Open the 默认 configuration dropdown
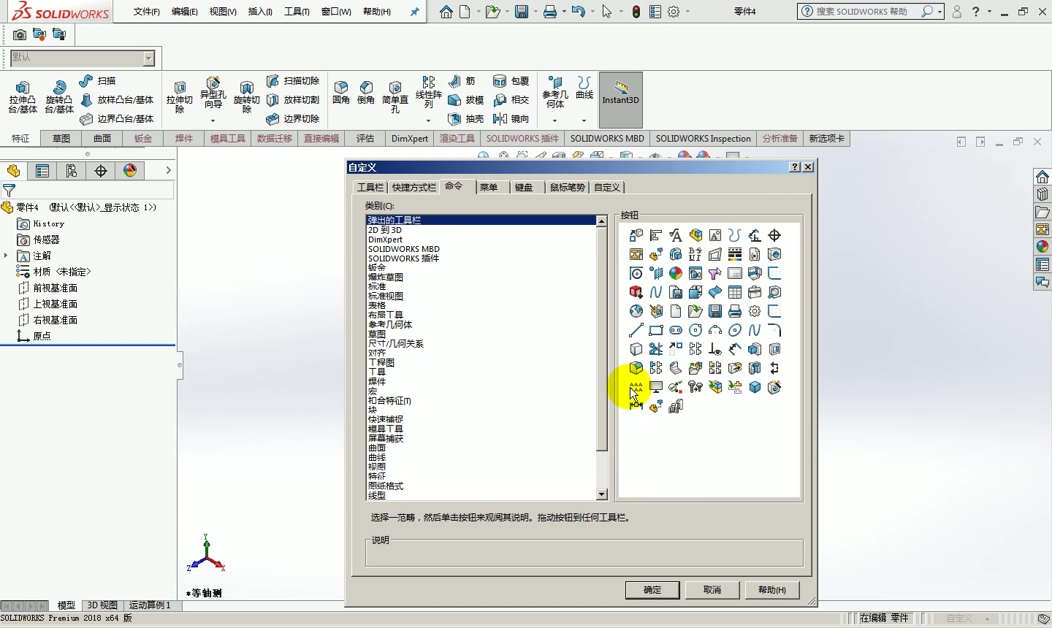Image resolution: width=1052 pixels, height=628 pixels. 149,58
